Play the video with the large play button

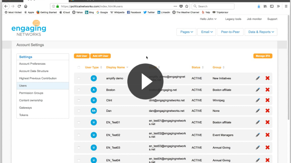(x=145, y=81)
